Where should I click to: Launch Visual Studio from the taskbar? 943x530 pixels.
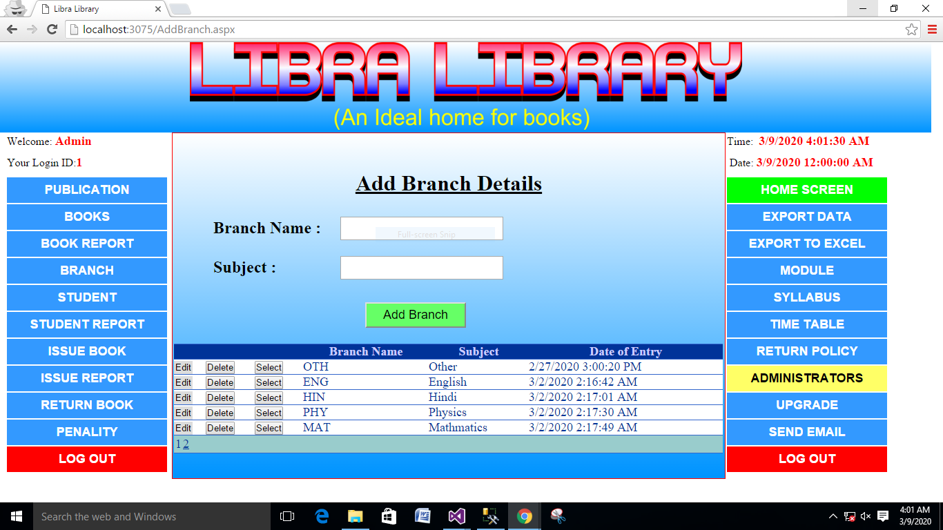[x=456, y=516]
